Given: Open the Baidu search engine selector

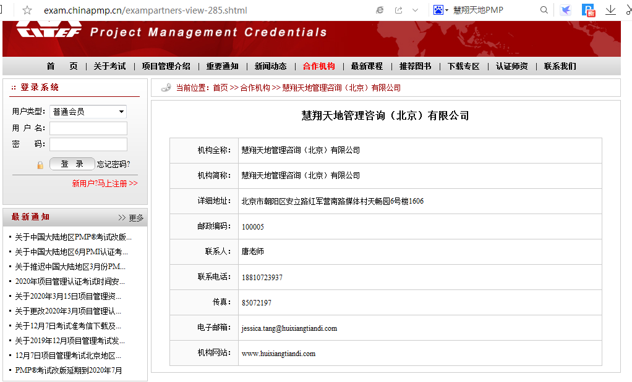Looking at the screenshot, I should (441, 10).
